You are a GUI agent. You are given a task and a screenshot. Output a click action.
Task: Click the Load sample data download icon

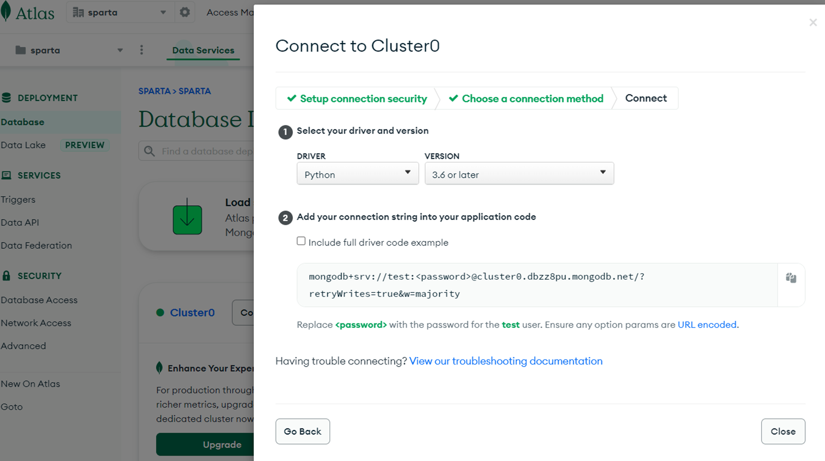coord(187,217)
